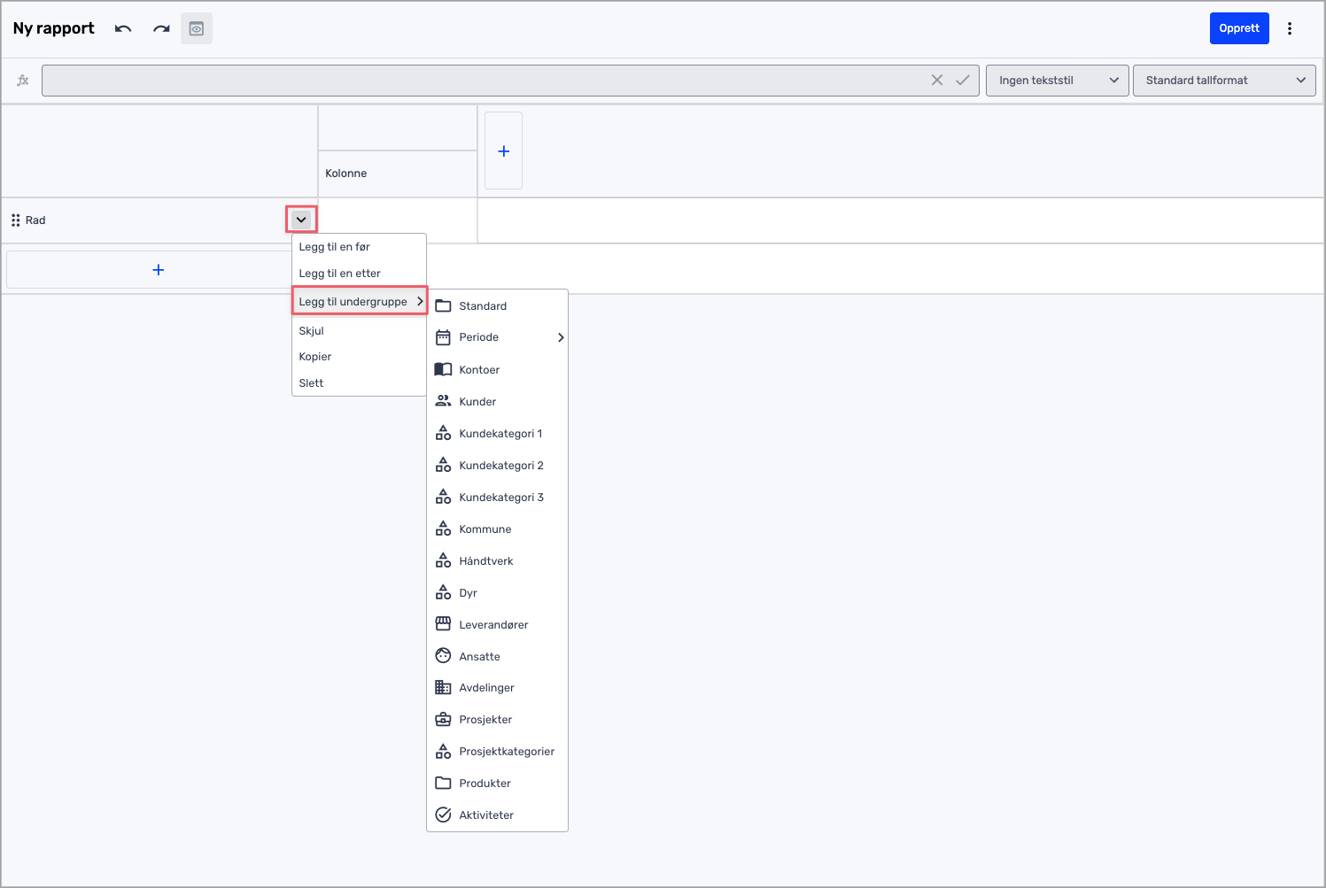Add a new row with plus button
Screen dimensions: 1326x888
tap(159, 270)
